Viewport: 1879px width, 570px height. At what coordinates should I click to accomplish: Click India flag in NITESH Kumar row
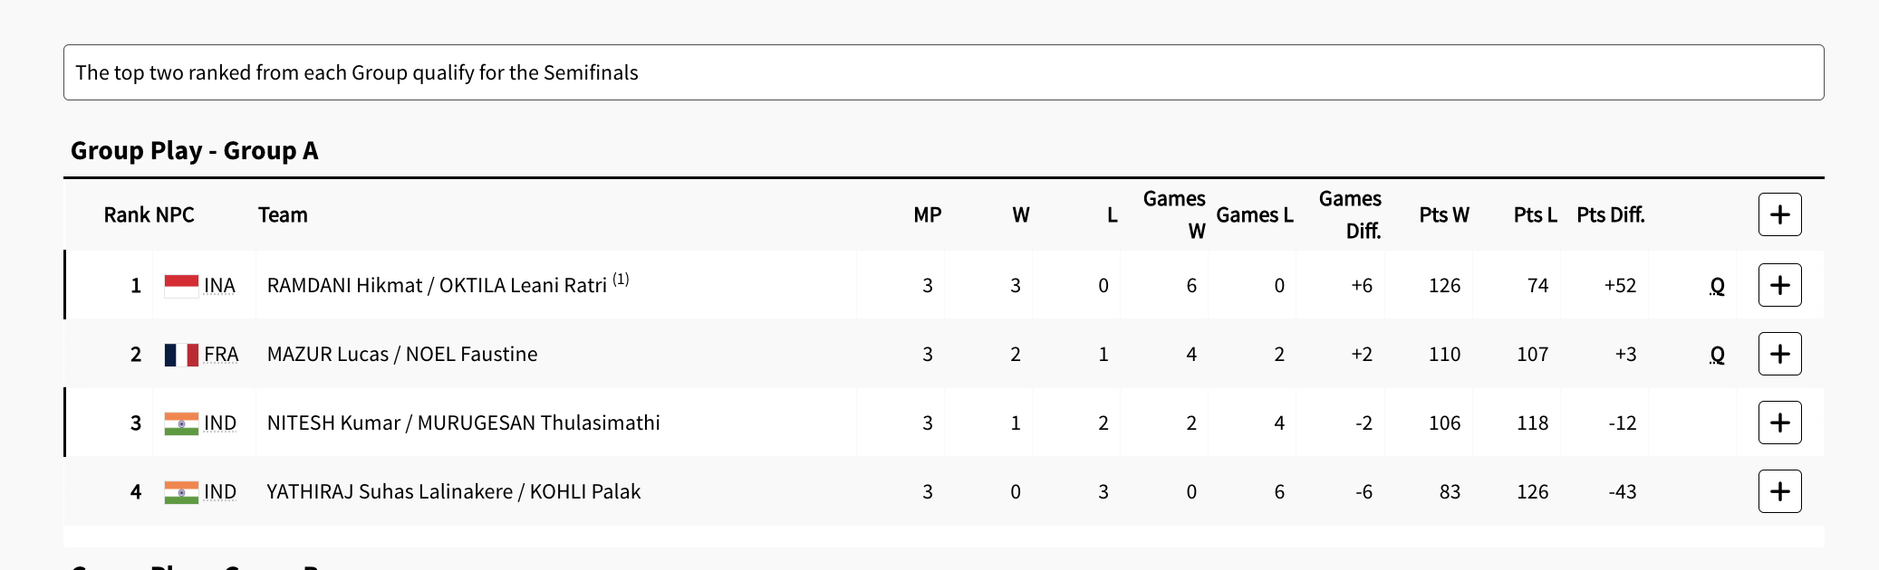click(181, 423)
